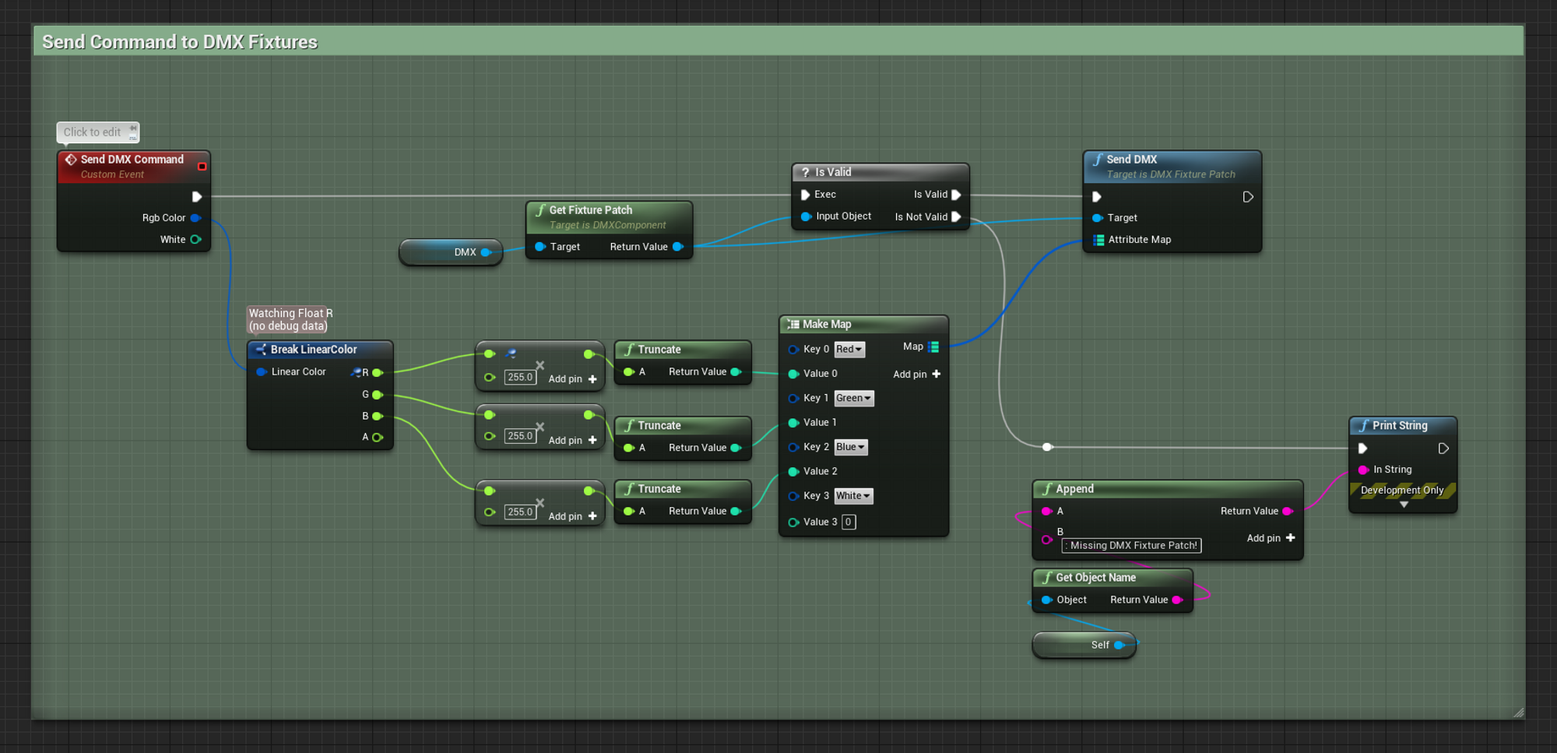1557x753 pixels.
Task: Click the Is Not Valid exec pin
Action: [x=957, y=217]
